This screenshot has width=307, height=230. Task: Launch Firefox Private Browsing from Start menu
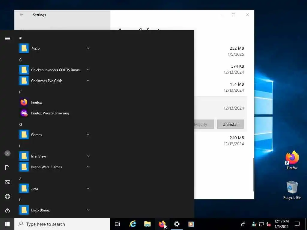(x=54, y=113)
